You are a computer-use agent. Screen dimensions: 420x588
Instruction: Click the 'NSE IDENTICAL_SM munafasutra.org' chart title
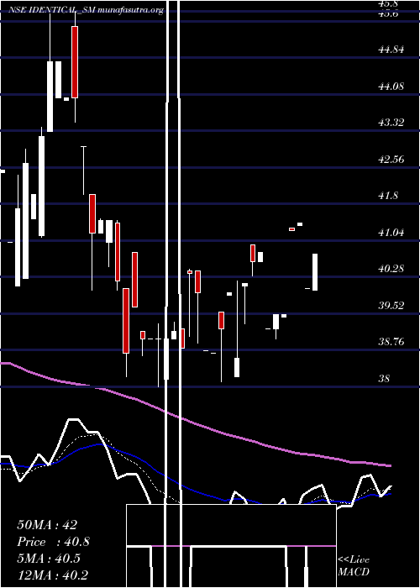86,10
